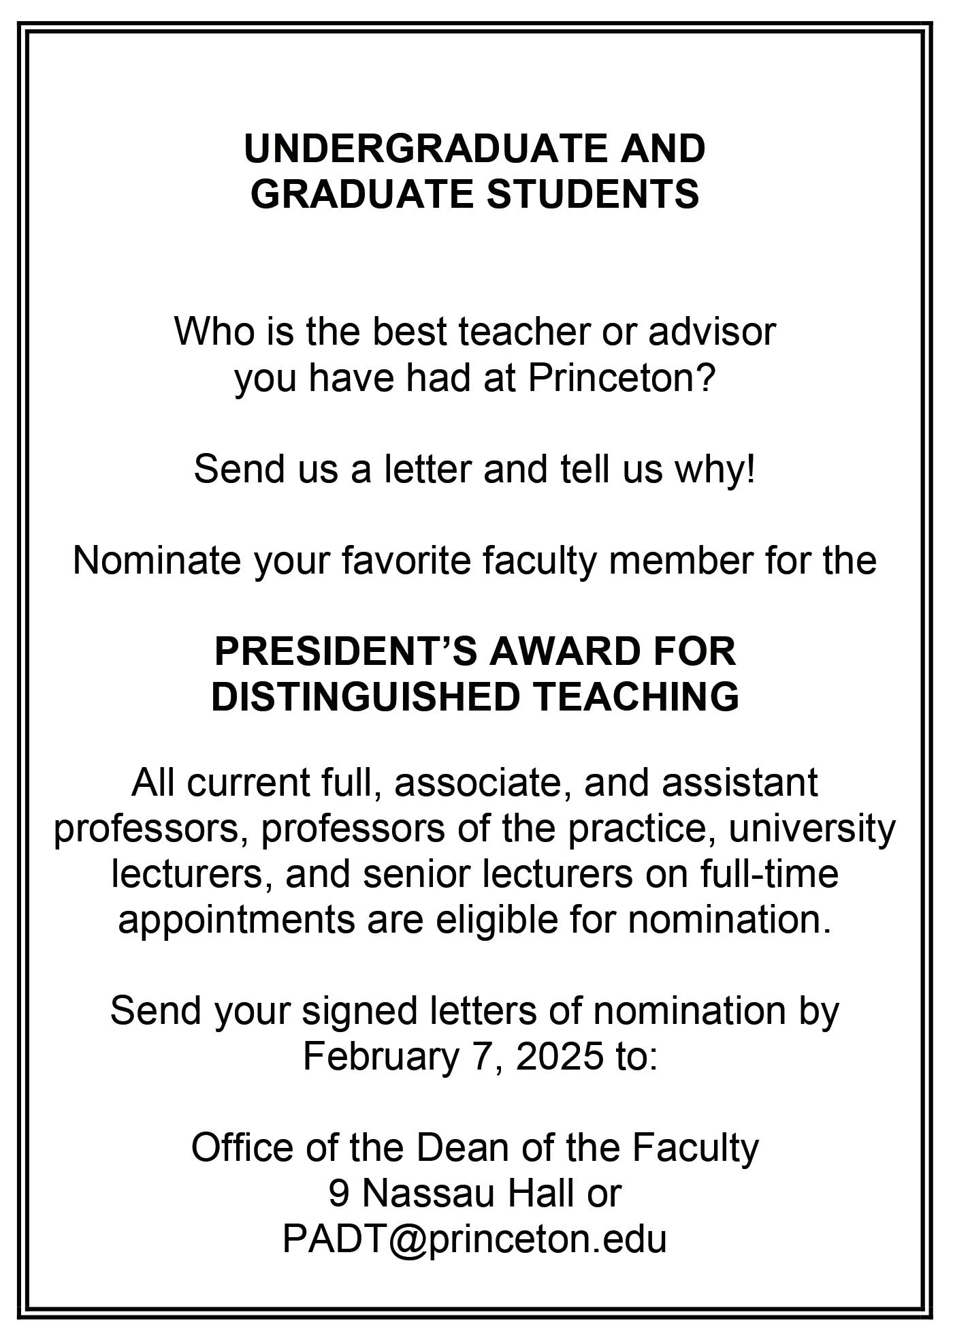This screenshot has height=1338, width=953.
Task: Click 'Who is the best teacher or advisor' line
Action: click(x=475, y=331)
